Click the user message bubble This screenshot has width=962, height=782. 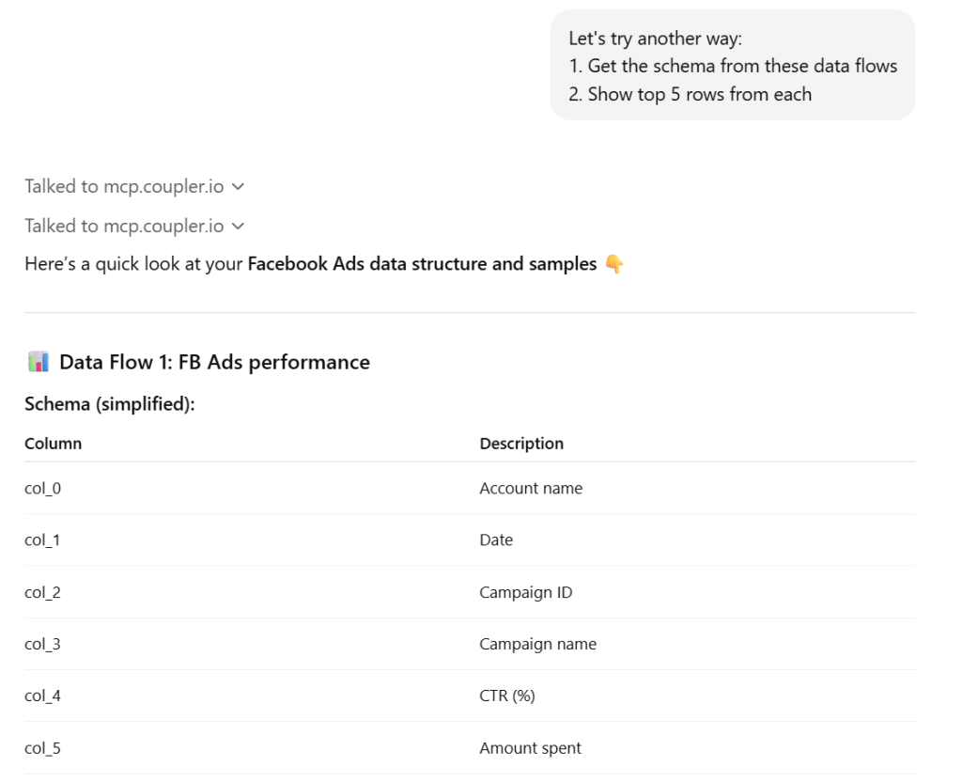tap(732, 66)
